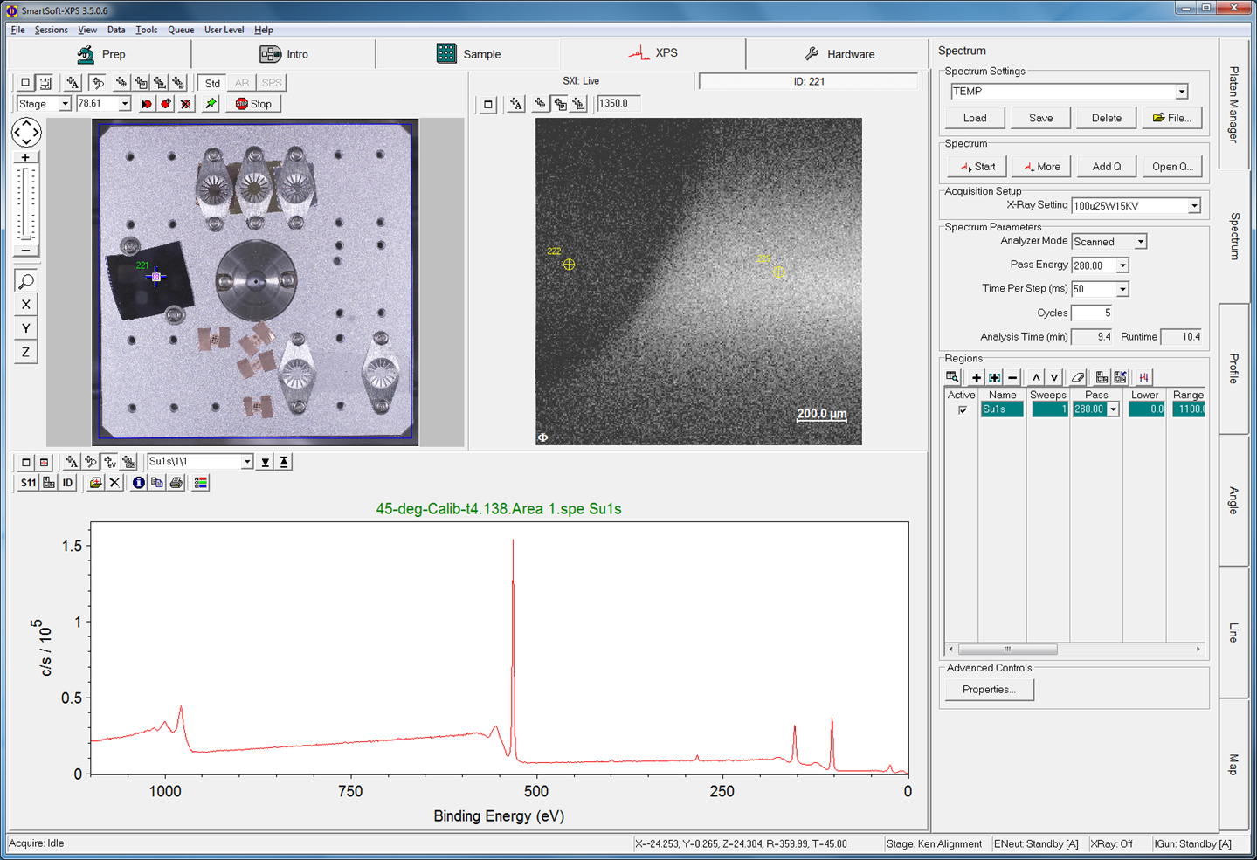This screenshot has height=860, width=1257.
Task: Move selected region down with arrow icon
Action: (x=1054, y=377)
